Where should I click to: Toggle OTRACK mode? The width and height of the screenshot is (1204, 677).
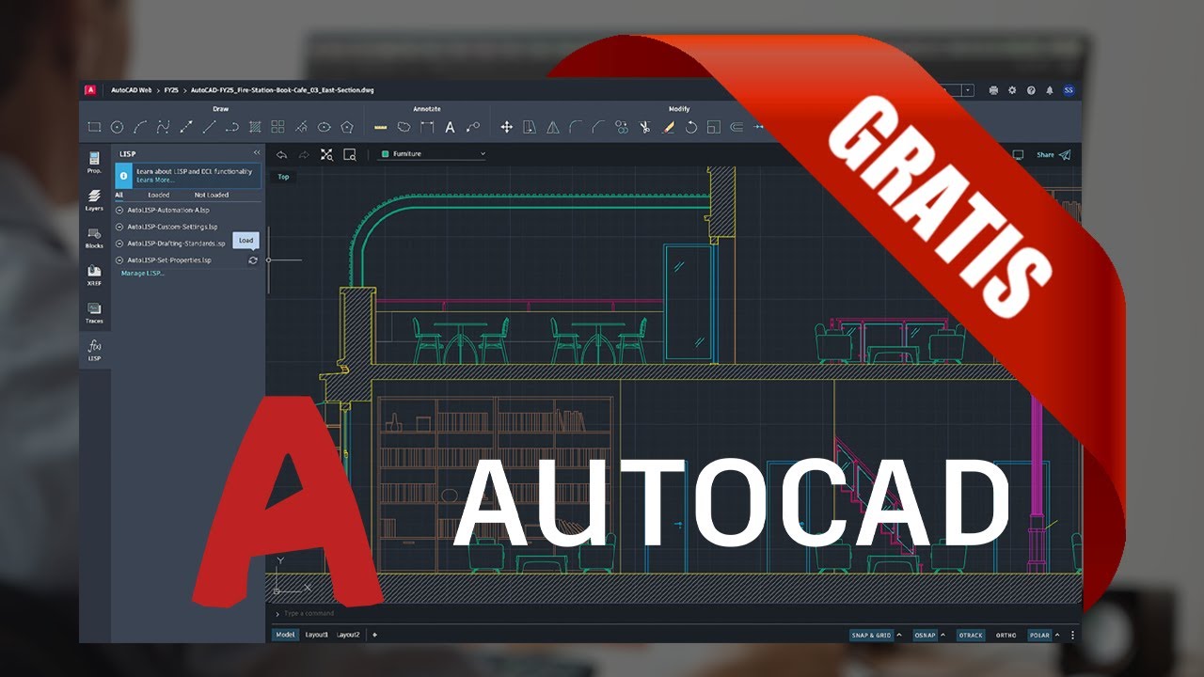(x=971, y=636)
